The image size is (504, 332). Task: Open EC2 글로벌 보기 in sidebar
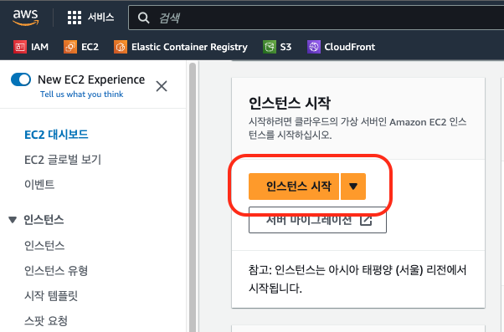coord(63,160)
